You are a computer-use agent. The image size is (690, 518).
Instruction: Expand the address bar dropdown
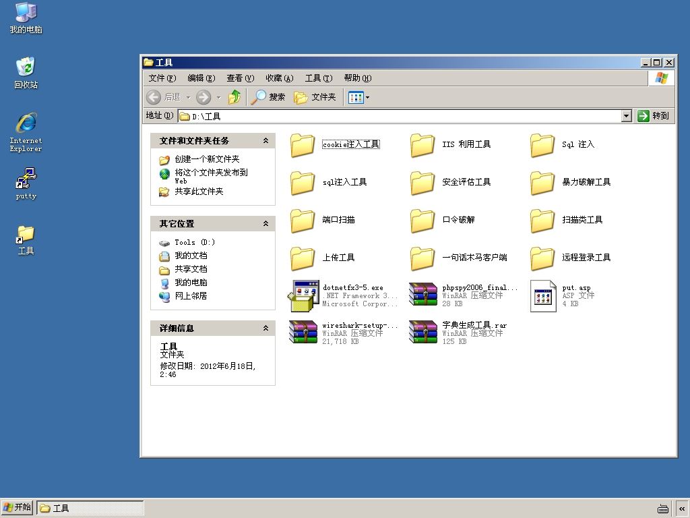[627, 116]
